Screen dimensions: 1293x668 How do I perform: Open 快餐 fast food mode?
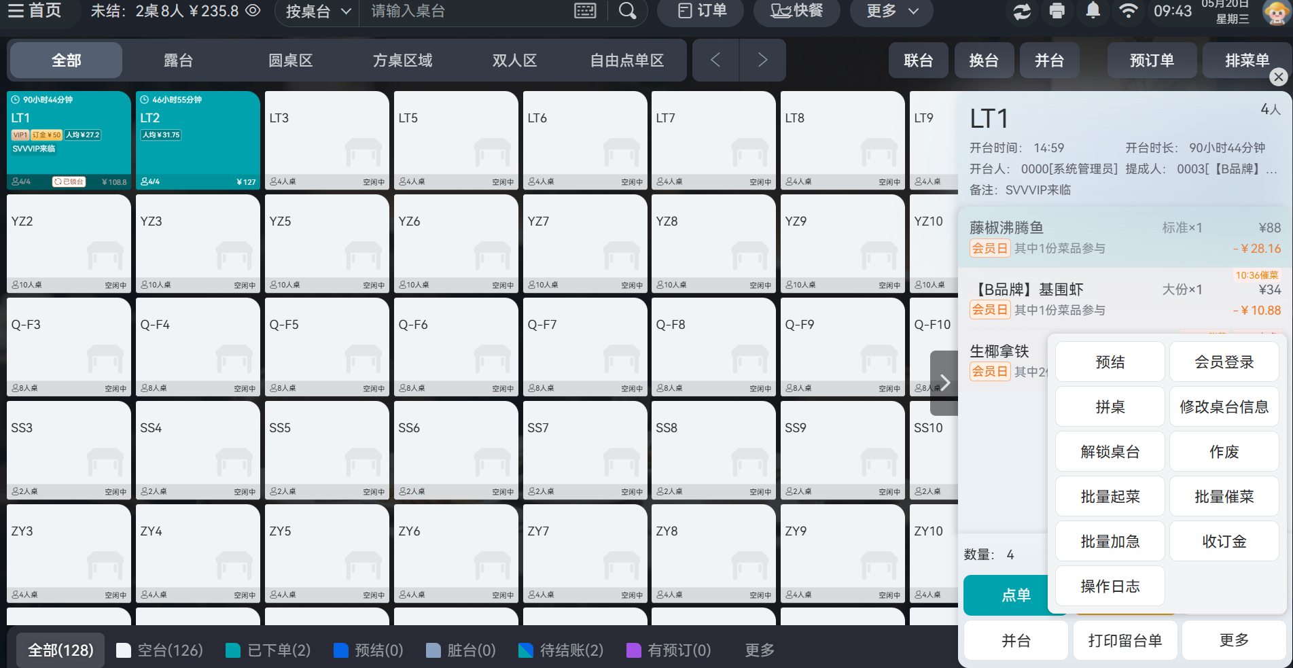(796, 11)
